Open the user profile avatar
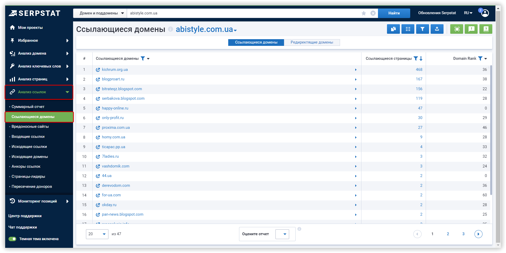This screenshot has height=253, width=506. click(485, 13)
